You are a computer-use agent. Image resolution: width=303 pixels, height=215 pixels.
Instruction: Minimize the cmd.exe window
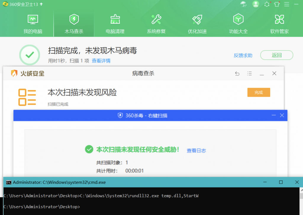[265, 182]
